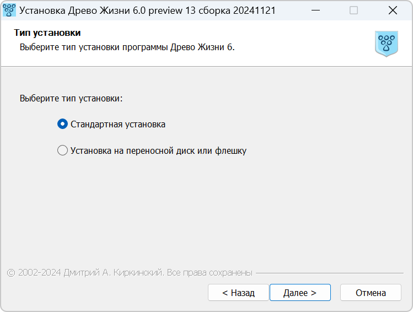
Task: Click the horizontal divider right of the copyright text
Action: point(330,273)
